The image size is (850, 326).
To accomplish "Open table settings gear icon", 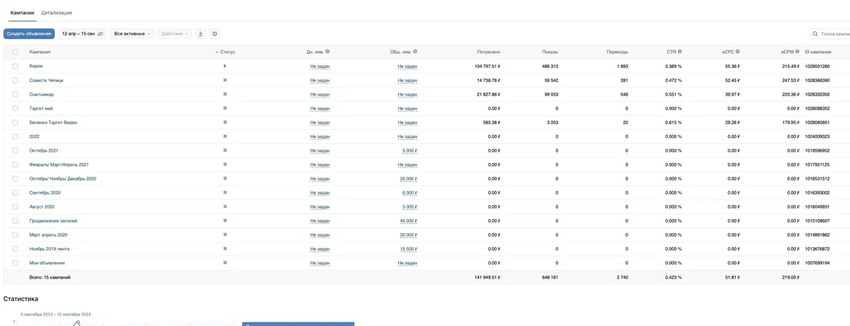I will (x=215, y=33).
